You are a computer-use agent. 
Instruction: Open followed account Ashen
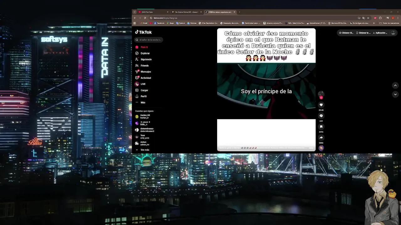point(142,143)
